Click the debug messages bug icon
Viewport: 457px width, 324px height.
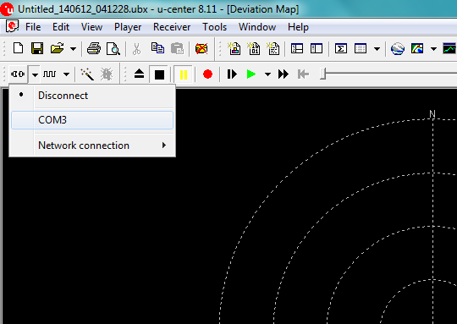click(107, 74)
